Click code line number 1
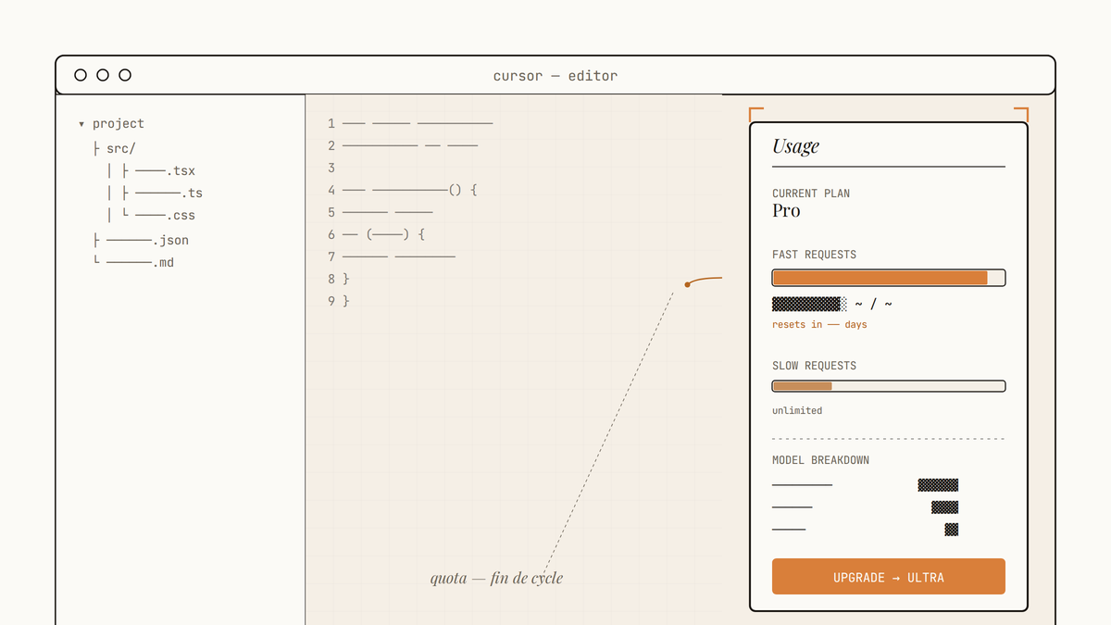Screen dimensions: 1111x625 click(331, 123)
